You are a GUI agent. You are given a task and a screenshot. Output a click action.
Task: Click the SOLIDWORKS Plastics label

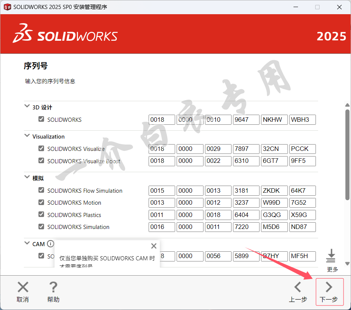point(74,215)
